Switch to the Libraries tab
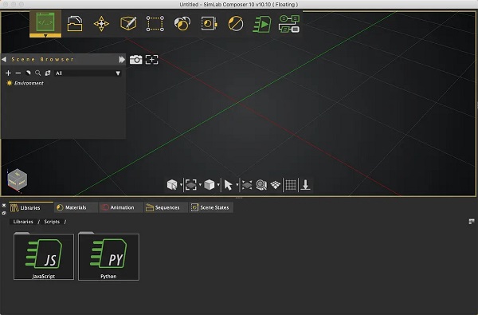 coord(31,207)
